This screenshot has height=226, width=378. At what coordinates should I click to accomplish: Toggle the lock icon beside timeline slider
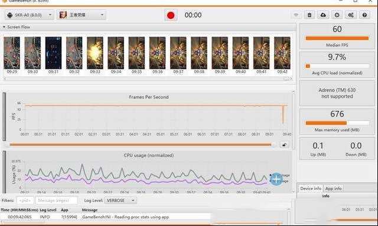pyautogui.click(x=285, y=145)
